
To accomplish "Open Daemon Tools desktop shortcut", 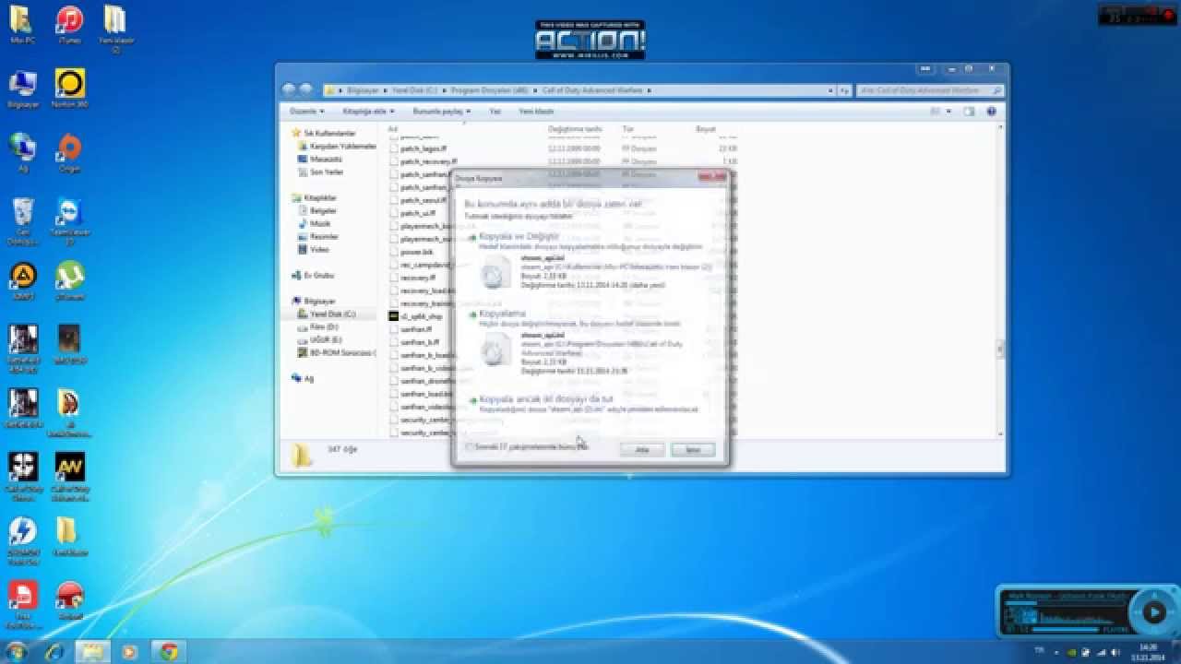I will coord(22,540).
